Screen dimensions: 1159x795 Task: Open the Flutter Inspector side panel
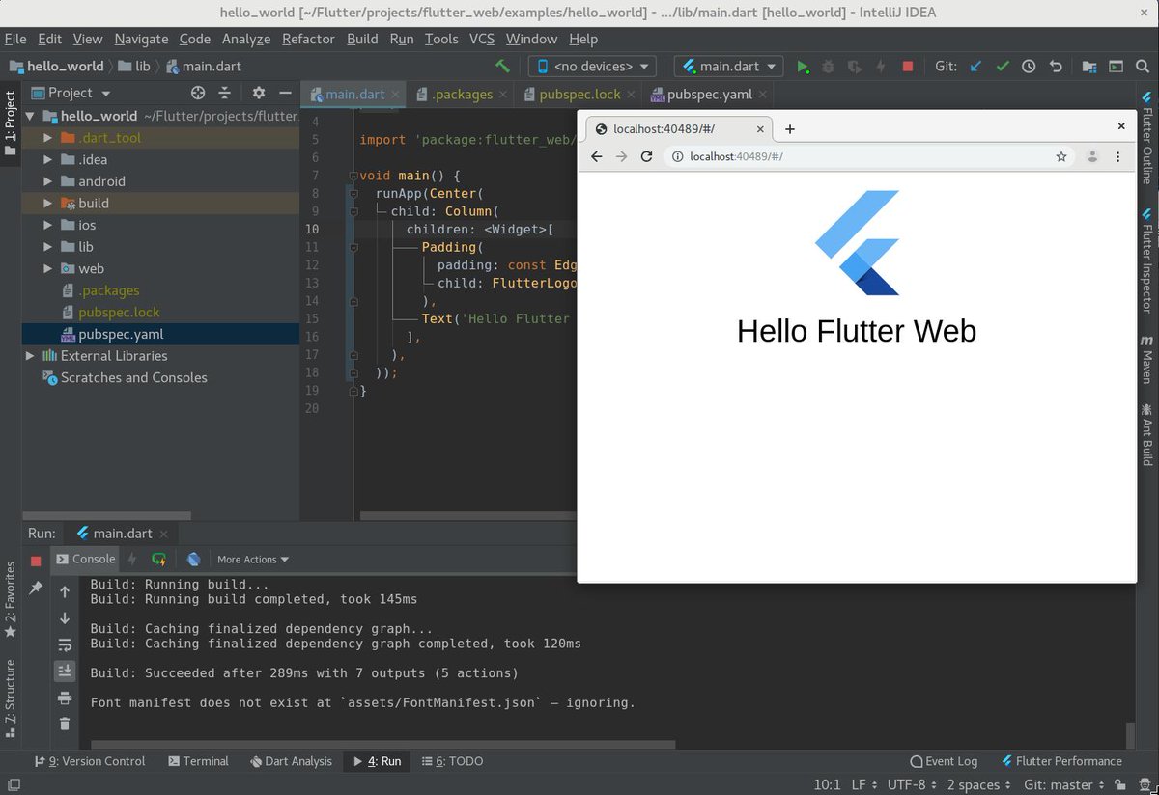(1146, 260)
